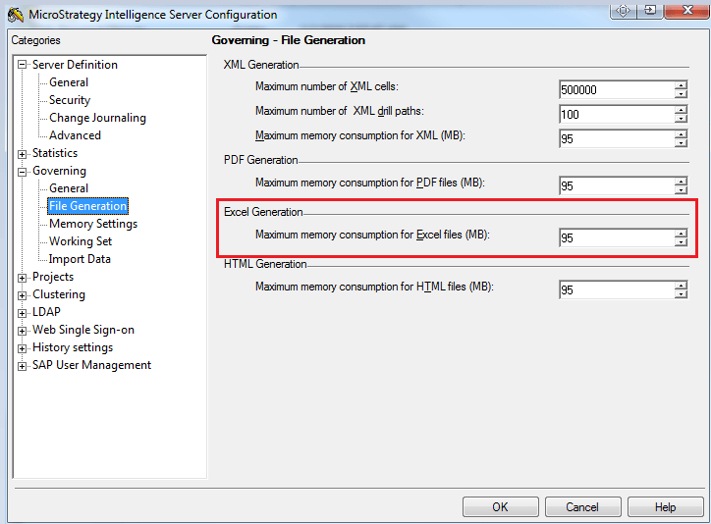This screenshot has width=711, height=524.
Task: Select the Statistics label in the tree
Action: (x=55, y=153)
